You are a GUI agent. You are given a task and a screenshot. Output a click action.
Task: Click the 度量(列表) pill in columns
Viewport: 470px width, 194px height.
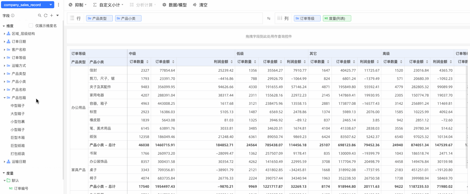pos(337,18)
